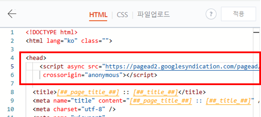Screen dimensions: 261x117
Task: Click the crossorigin="anonymous" attribute text
Action: (83, 75)
